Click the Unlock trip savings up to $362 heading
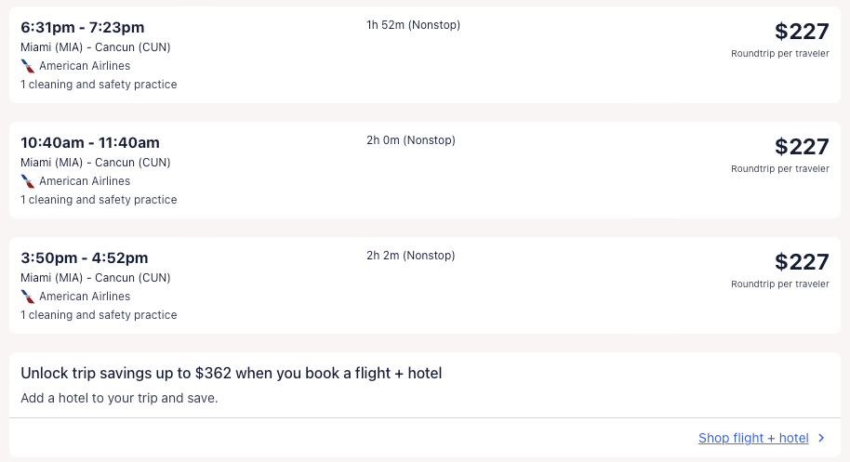Image resolution: width=850 pixels, height=462 pixels. [232, 374]
